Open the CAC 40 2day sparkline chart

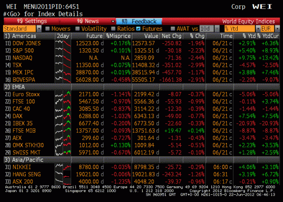point(63,109)
